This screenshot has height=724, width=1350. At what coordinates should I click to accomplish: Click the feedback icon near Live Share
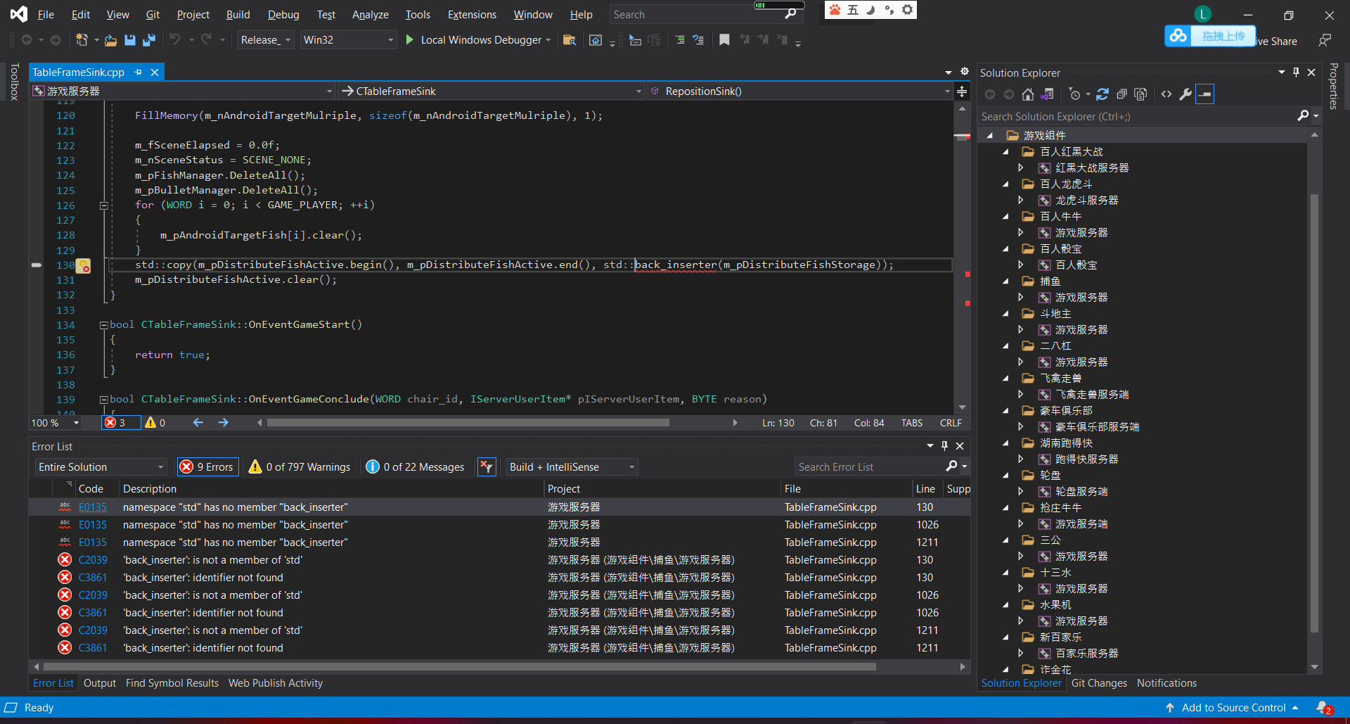coord(1325,40)
